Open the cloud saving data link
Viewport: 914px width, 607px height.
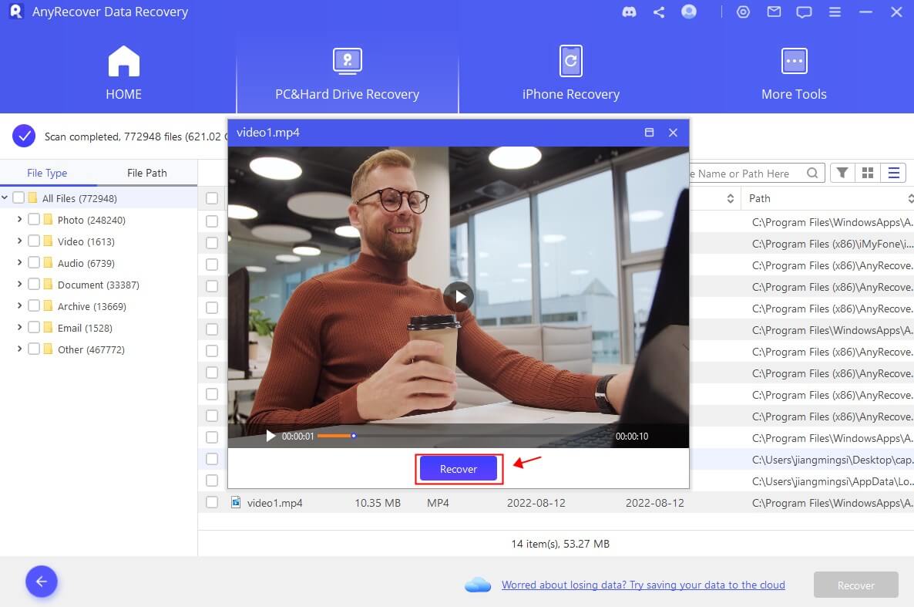643,585
